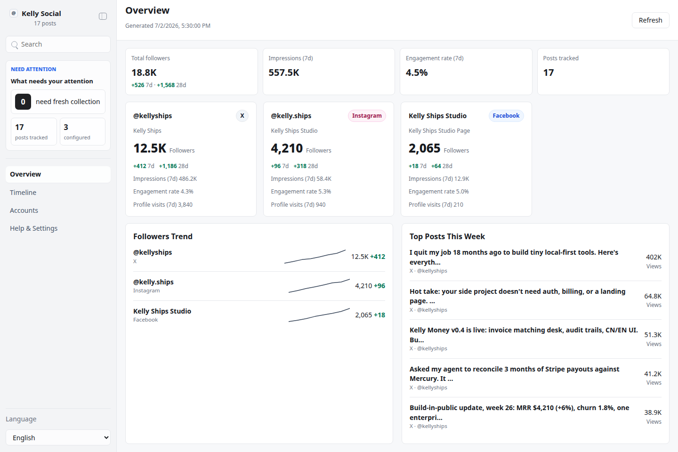Click the 'Generated 7/2/2026, 5:30:00 PM' timestamp

click(x=168, y=26)
